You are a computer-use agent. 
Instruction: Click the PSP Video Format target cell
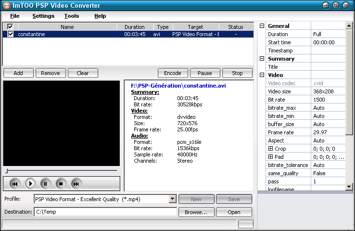[x=196, y=34]
